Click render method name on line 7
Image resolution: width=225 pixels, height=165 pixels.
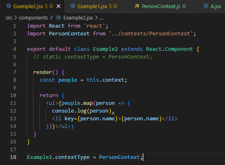(x=43, y=72)
